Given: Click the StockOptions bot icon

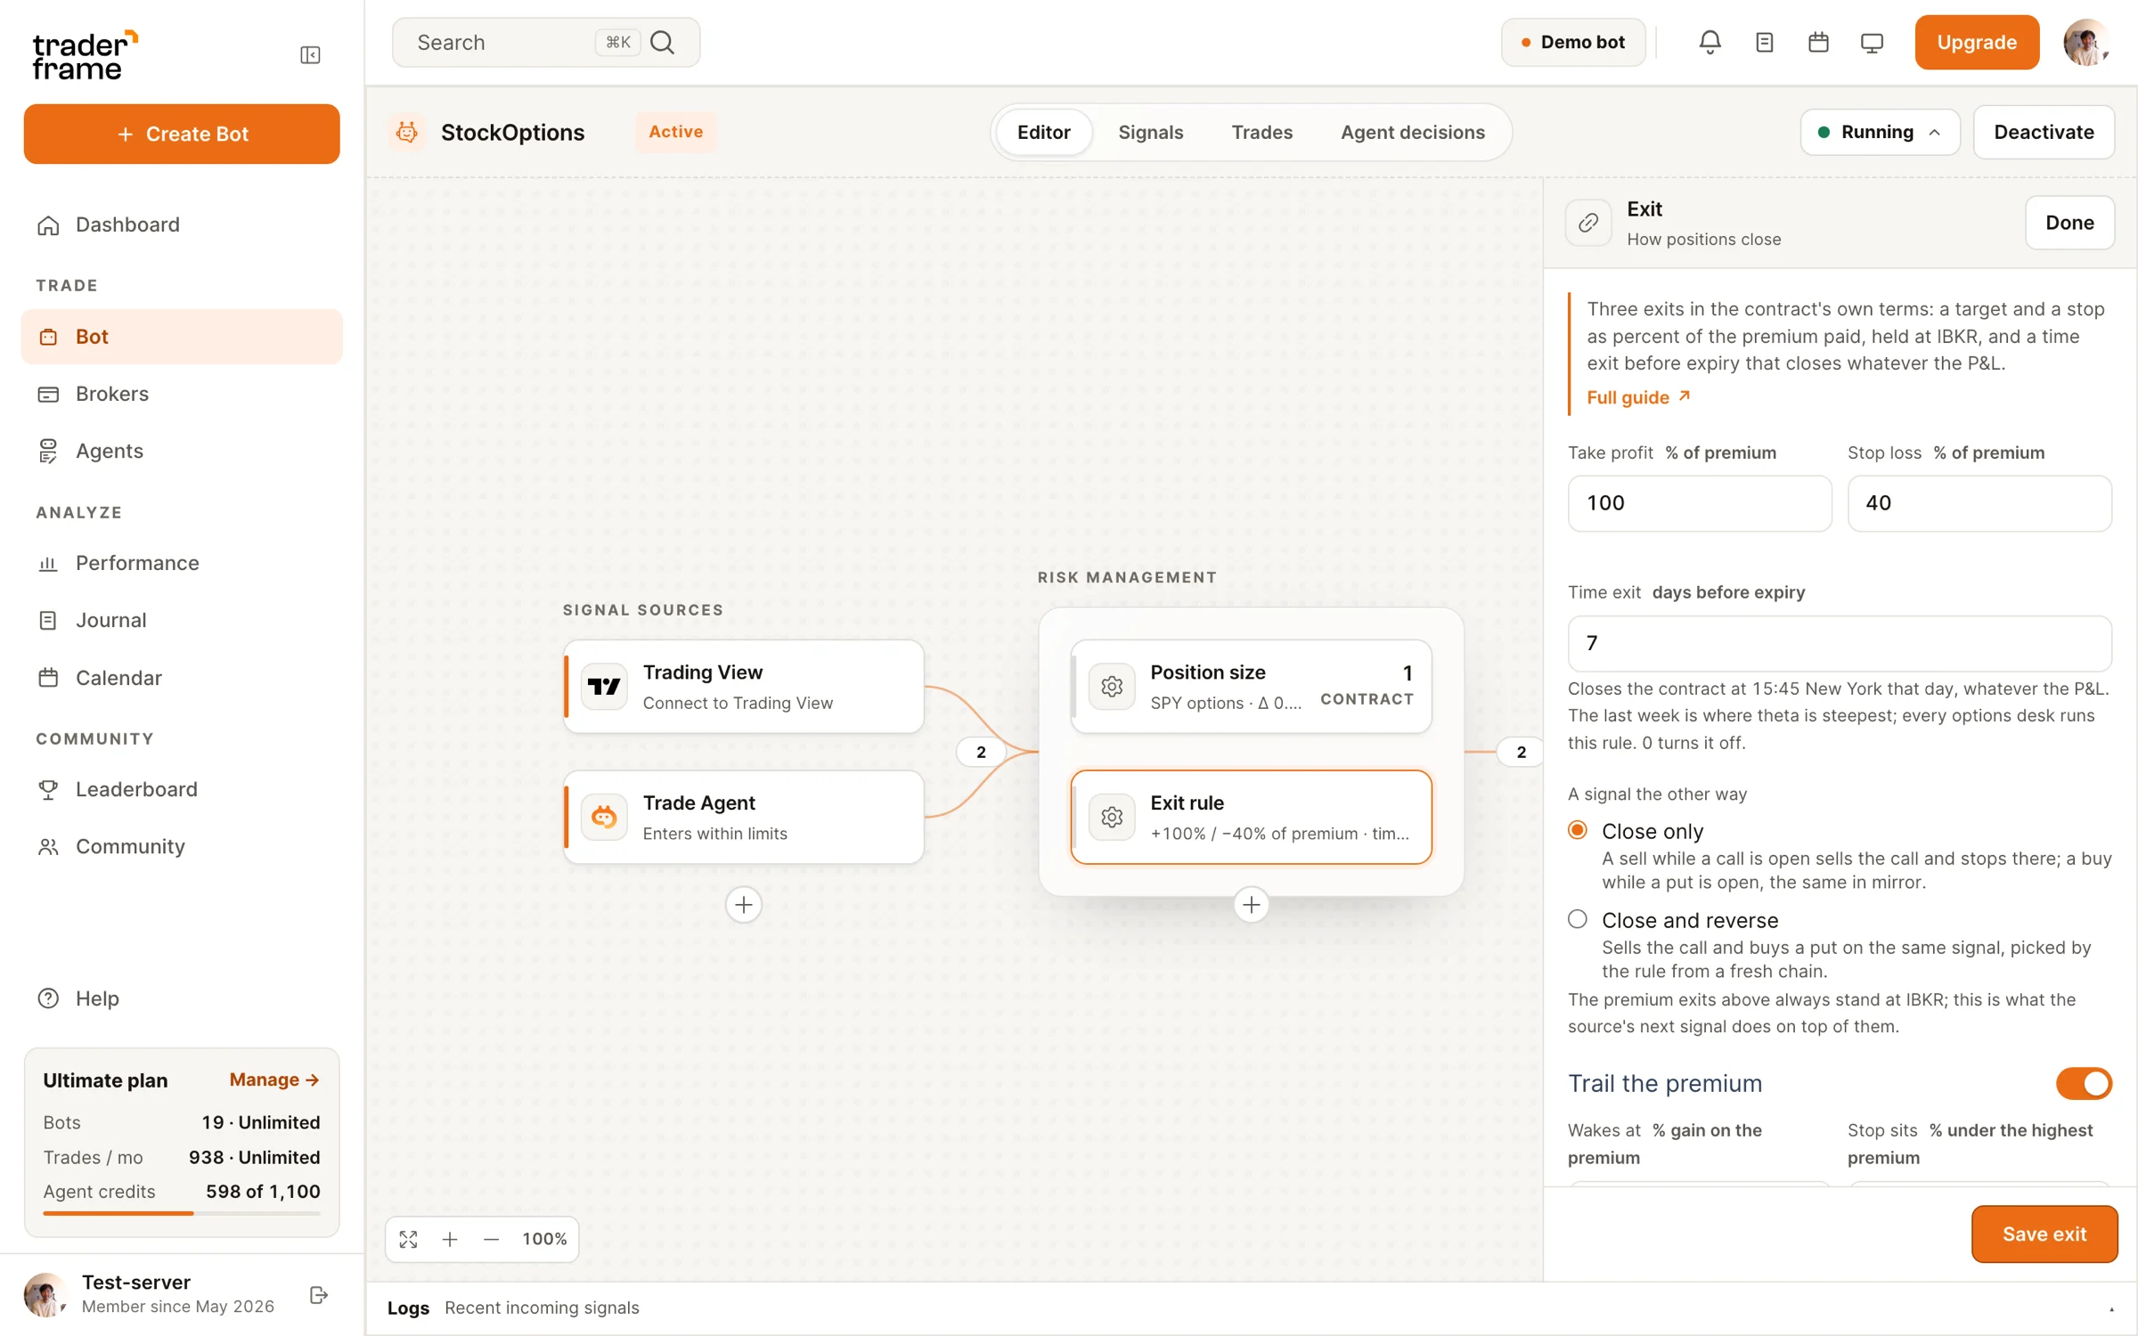Looking at the screenshot, I should (407, 132).
